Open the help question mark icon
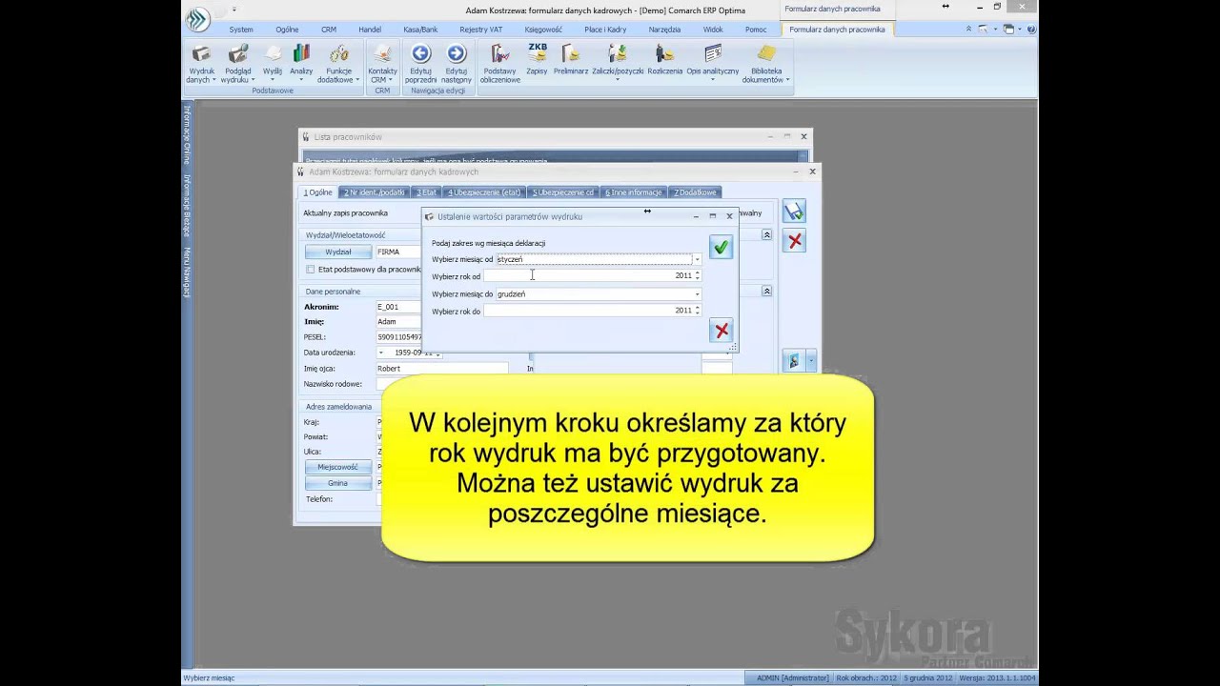 pos(1030,29)
